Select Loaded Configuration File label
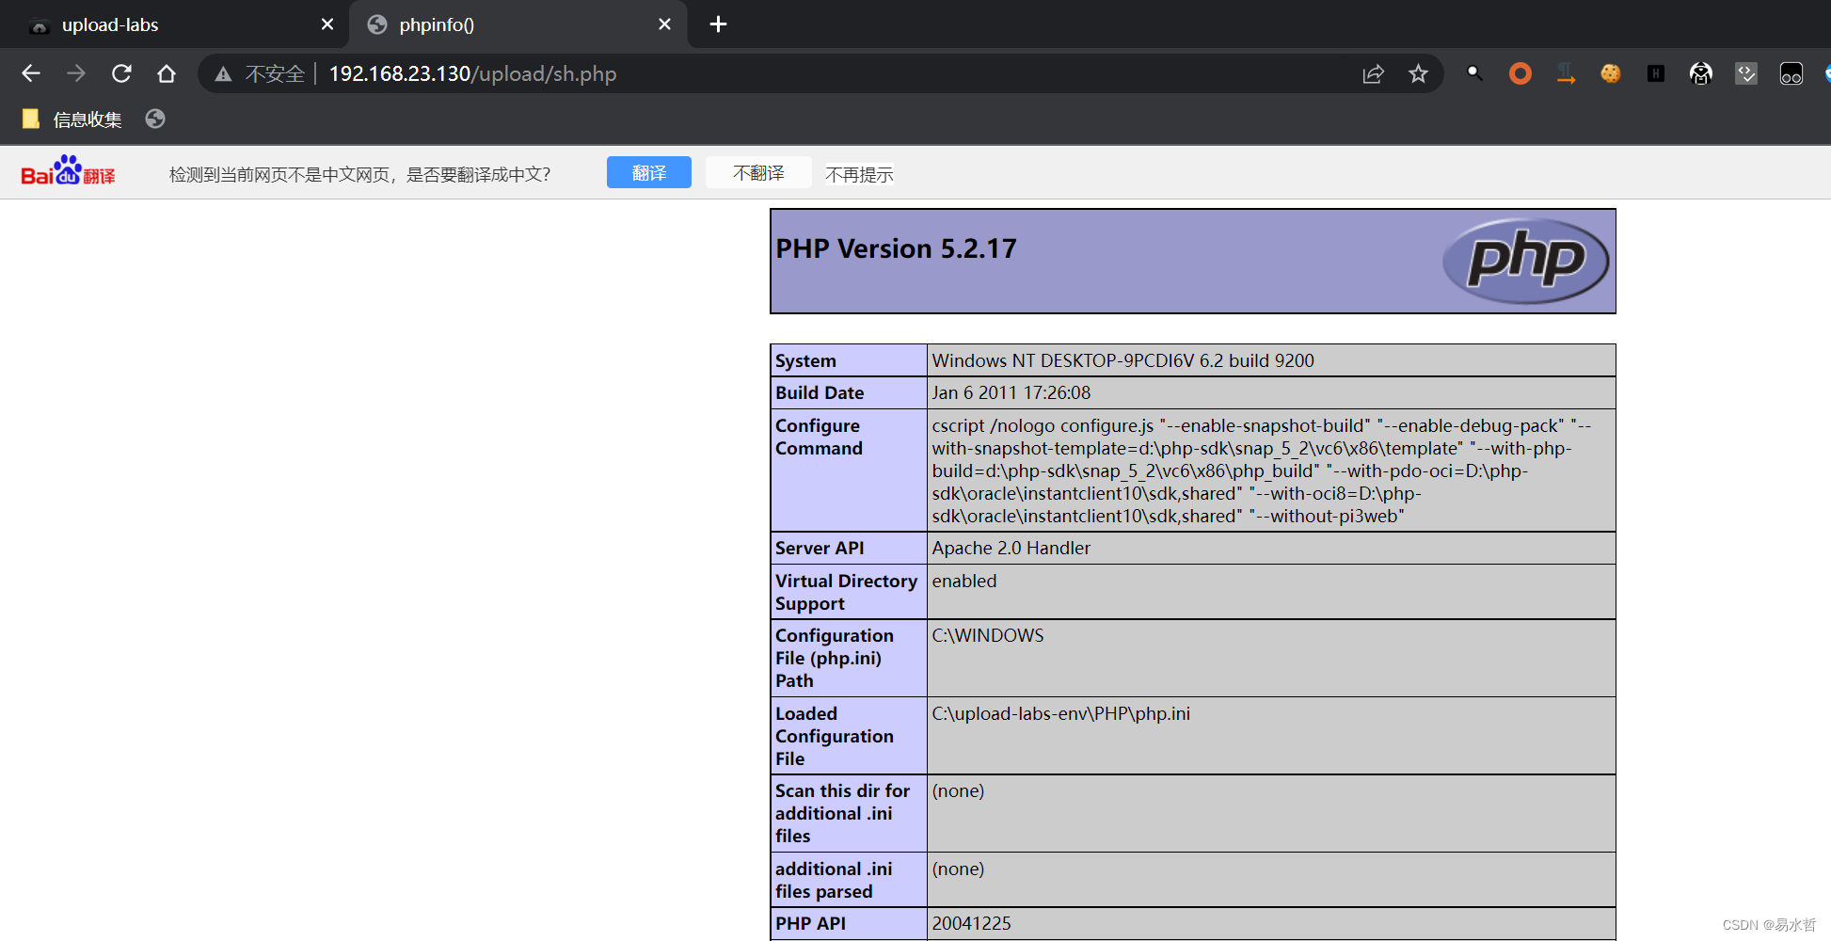The height and width of the screenshot is (941, 1831). click(x=849, y=736)
